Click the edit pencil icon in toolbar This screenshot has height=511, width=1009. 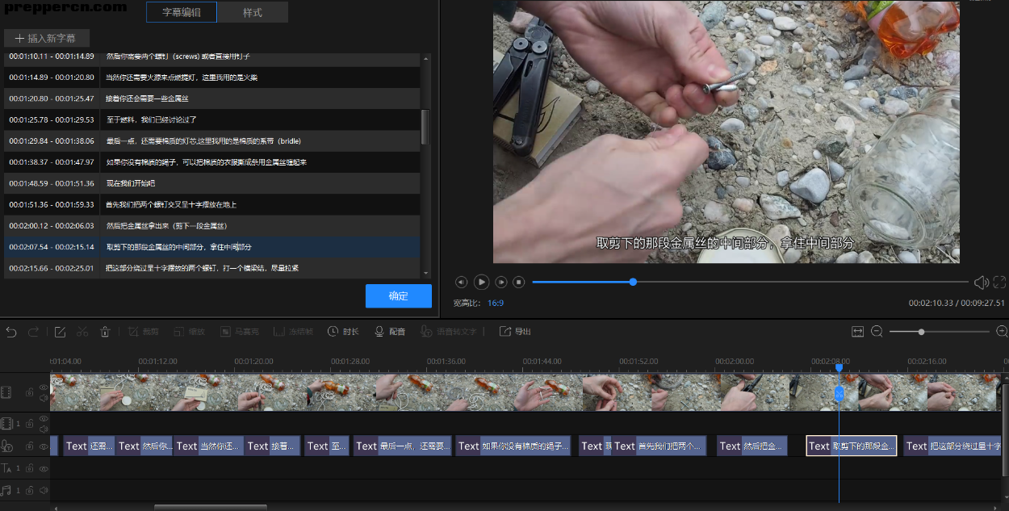coord(60,332)
